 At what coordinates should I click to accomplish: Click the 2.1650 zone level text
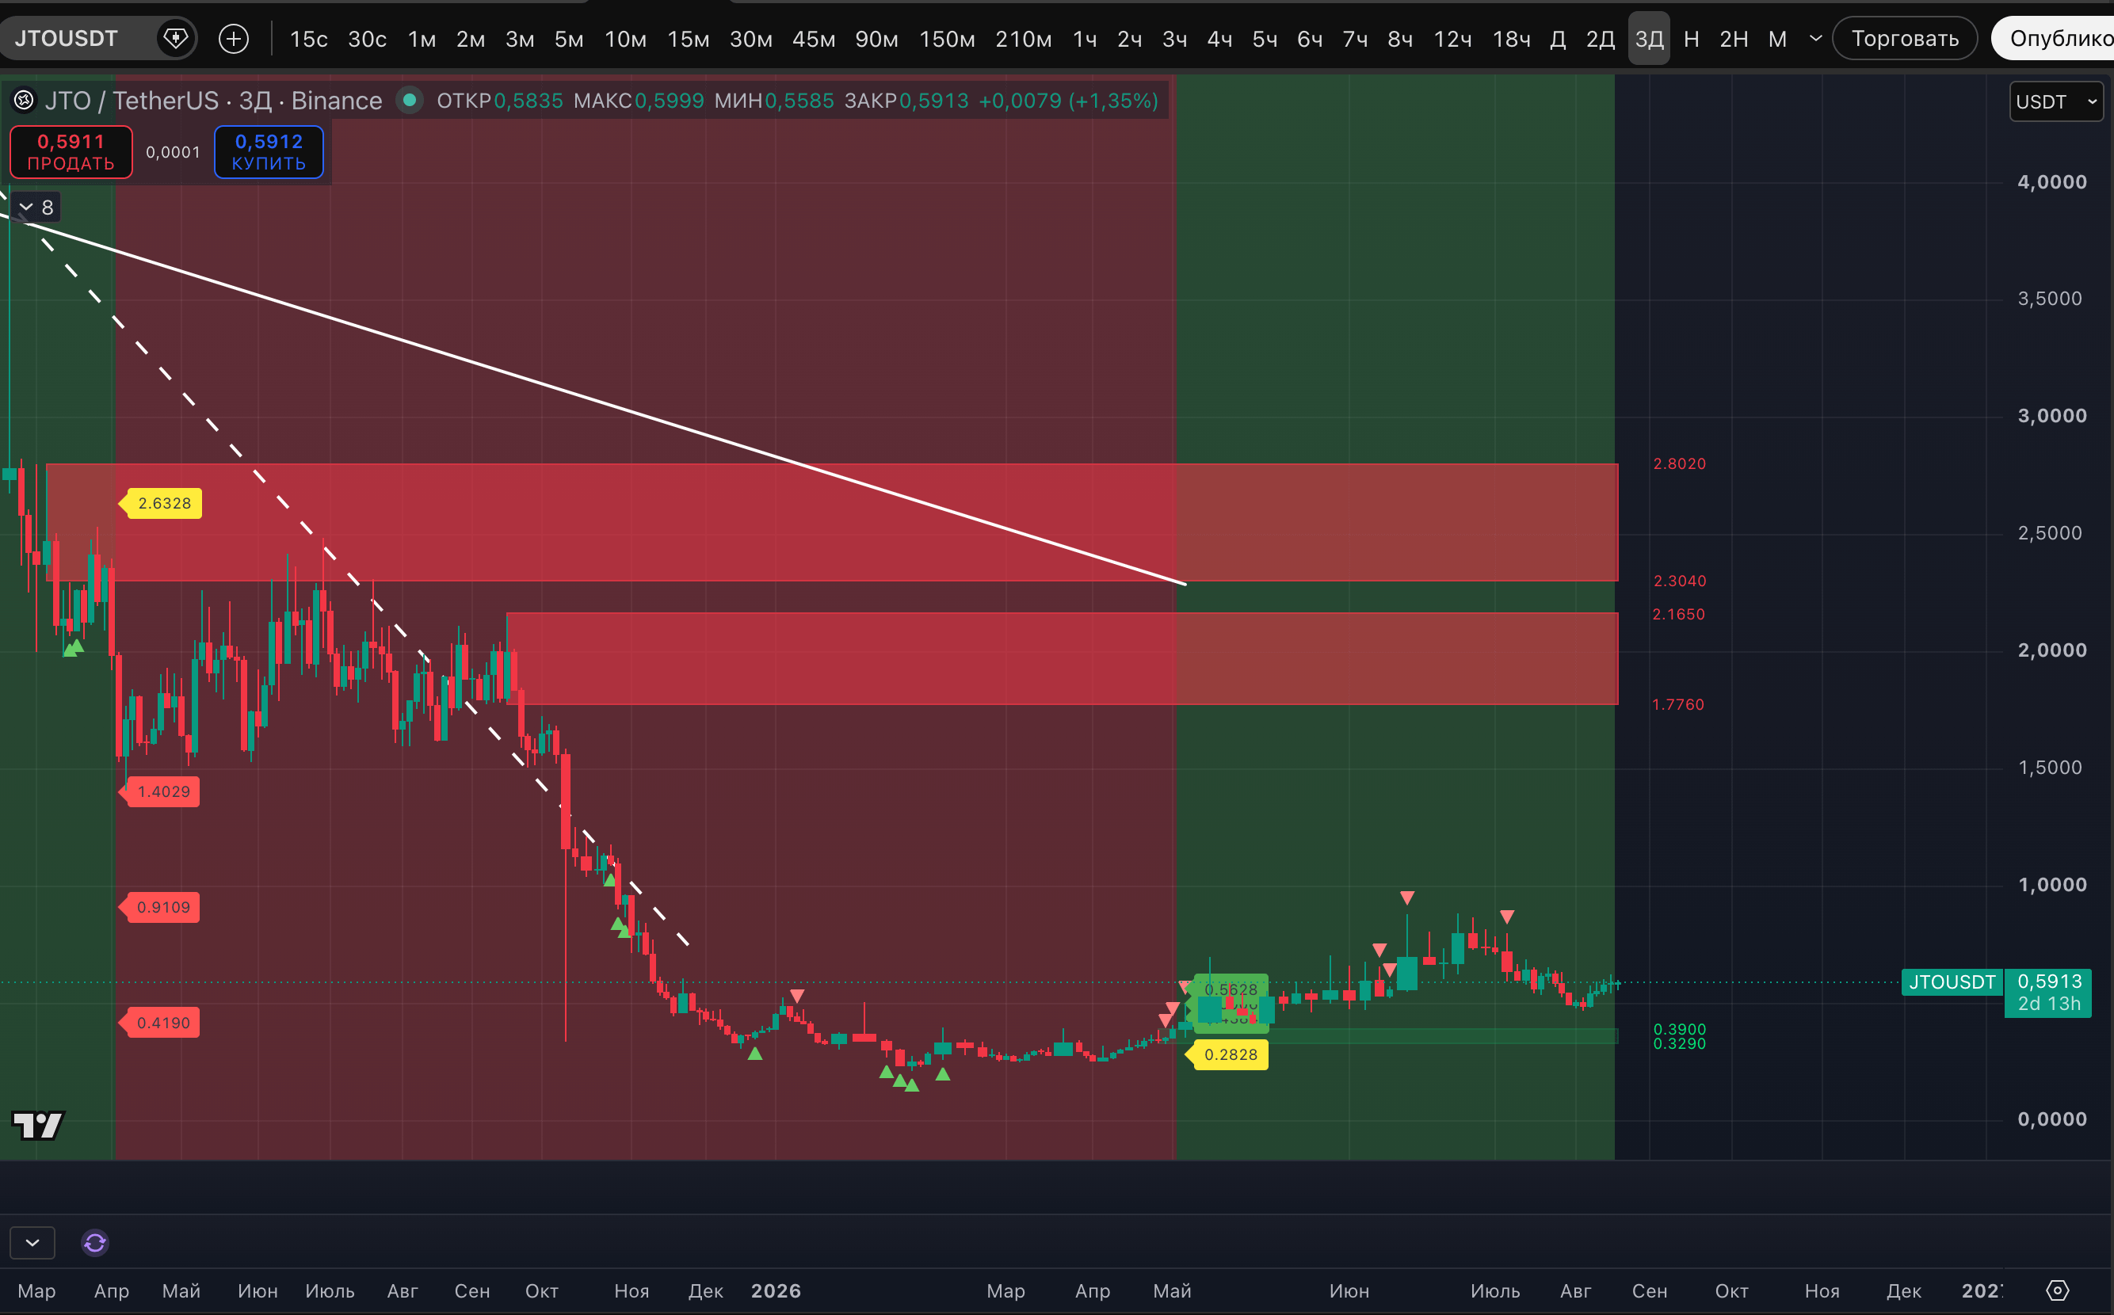click(1678, 614)
